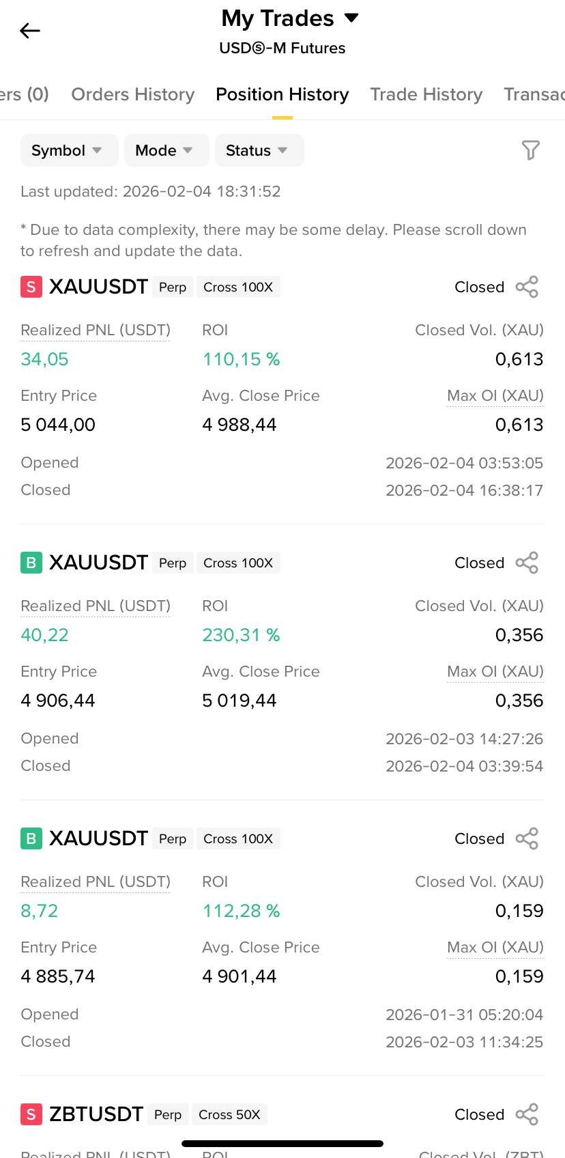Tap the red S badge beside ZBTUSDT

31,1115
